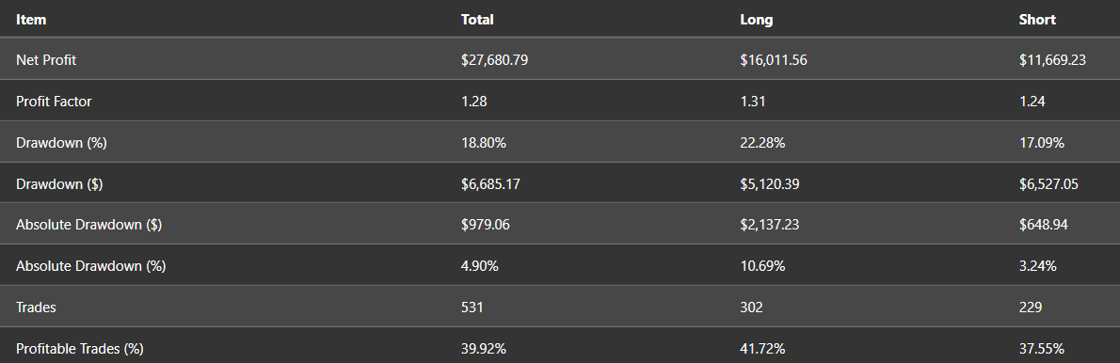Viewport: 1120px width, 363px height.
Task: Click the Drawdown ($) row label
Action: (59, 184)
